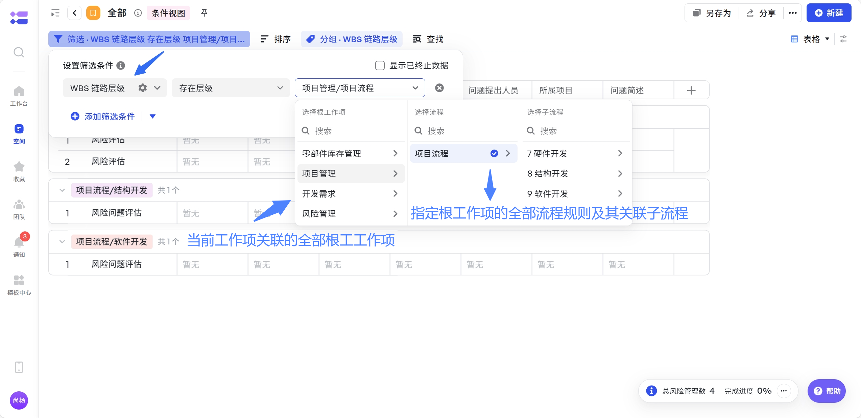Toggle the sidebar collapse icon
The height and width of the screenshot is (418, 861).
pyautogui.click(x=55, y=13)
